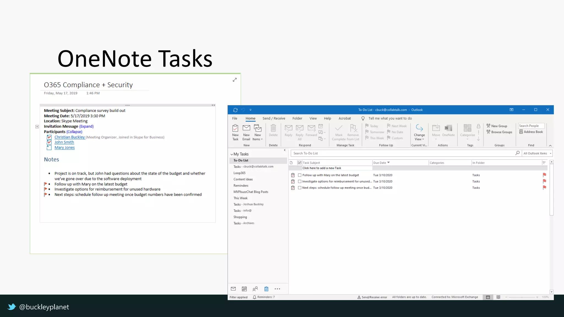The height and width of the screenshot is (317, 564).
Task: Expand the Invitation Message in OneNote
Action: pyautogui.click(x=86, y=126)
